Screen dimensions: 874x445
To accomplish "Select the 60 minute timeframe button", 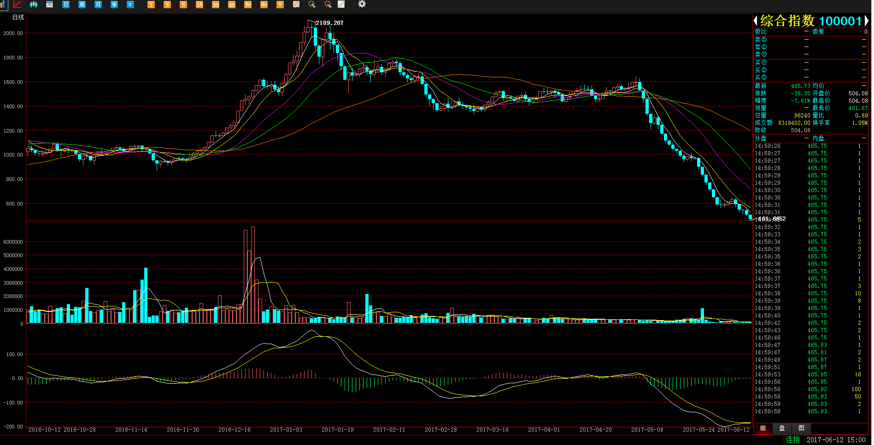I will tap(232, 5).
